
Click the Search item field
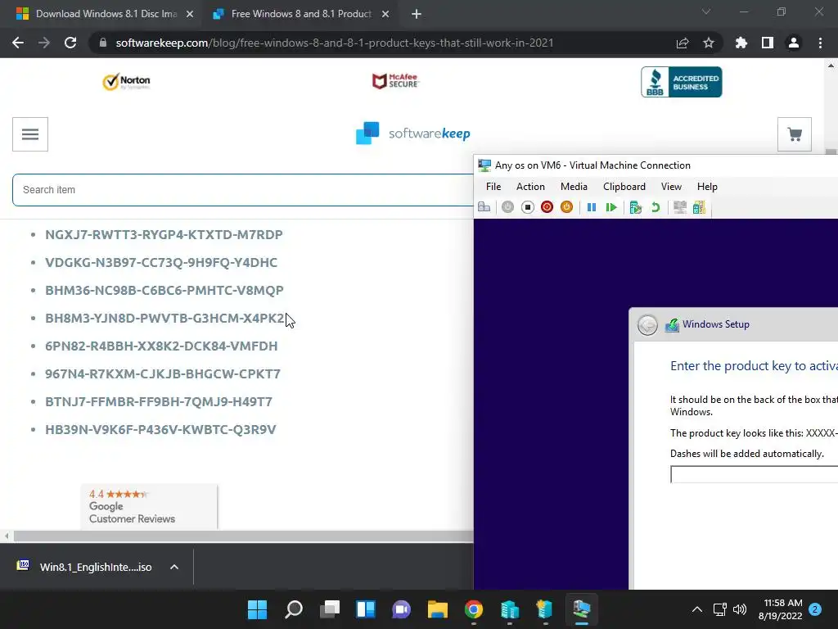242,190
